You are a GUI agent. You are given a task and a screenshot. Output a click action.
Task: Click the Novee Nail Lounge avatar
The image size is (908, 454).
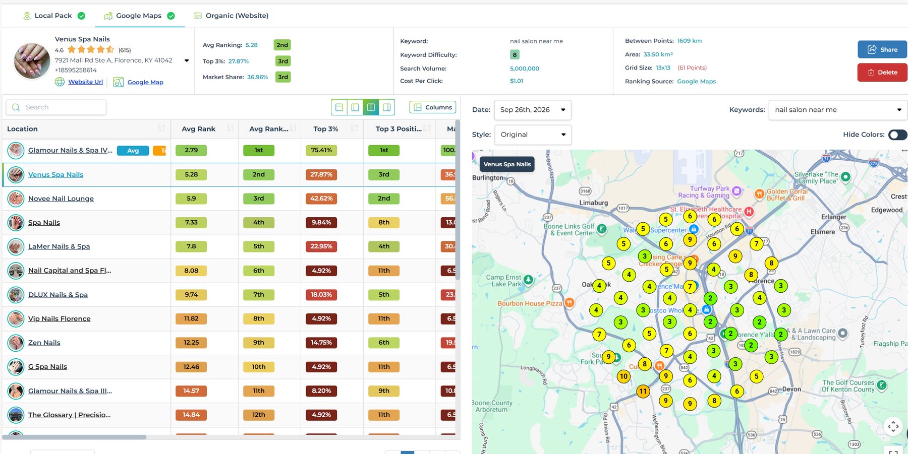tap(16, 199)
